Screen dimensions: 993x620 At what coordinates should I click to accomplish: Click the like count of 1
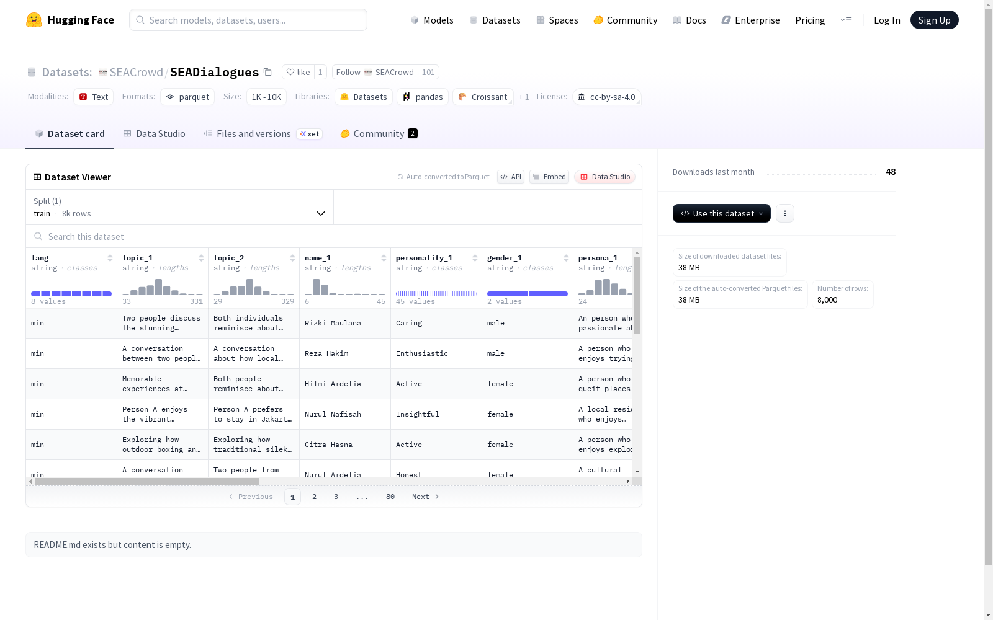point(320,72)
